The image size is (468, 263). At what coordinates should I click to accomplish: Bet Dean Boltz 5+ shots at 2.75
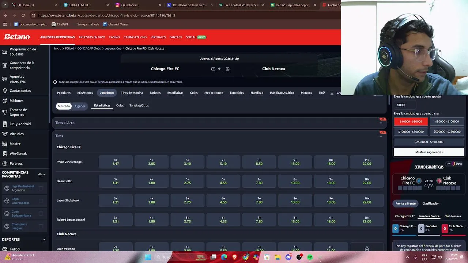[x=187, y=181]
